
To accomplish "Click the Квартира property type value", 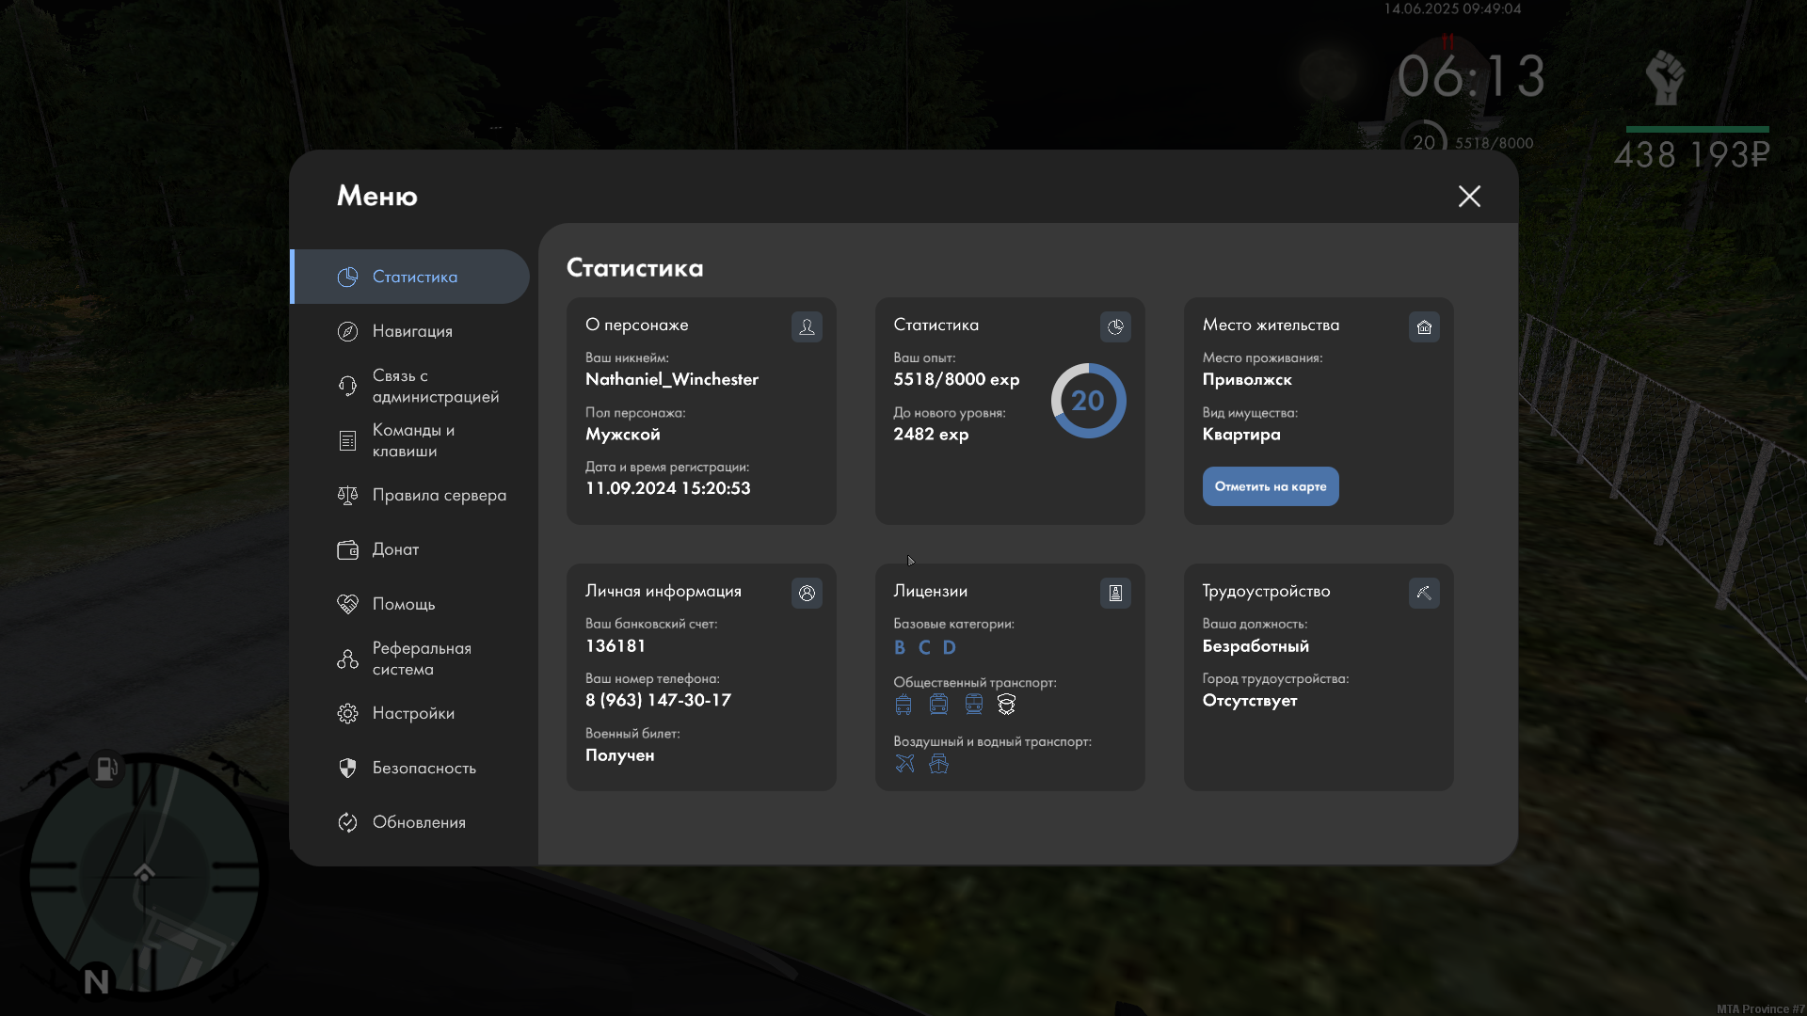I will 1241,434.
